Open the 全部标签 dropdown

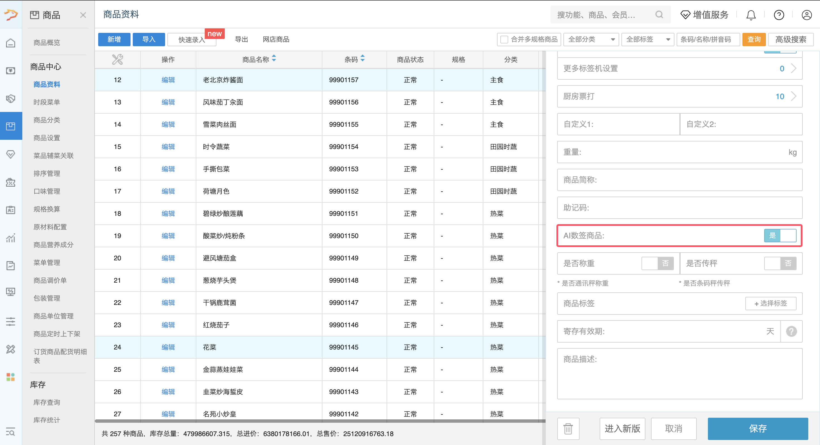[648, 40]
